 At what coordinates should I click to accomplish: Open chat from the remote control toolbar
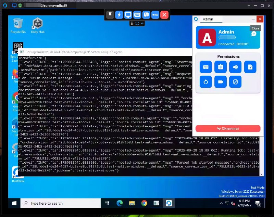[x=146, y=14]
